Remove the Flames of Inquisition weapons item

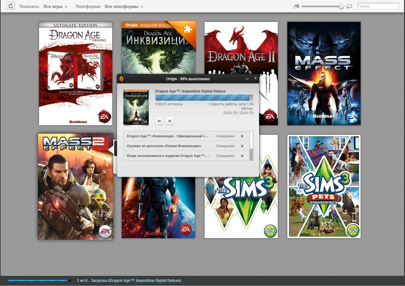tap(242, 146)
